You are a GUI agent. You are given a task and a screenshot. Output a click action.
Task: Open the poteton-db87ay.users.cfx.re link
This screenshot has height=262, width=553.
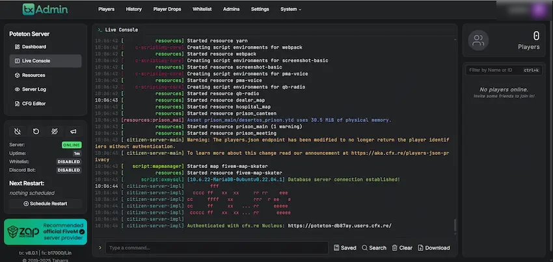[x=340, y=226]
